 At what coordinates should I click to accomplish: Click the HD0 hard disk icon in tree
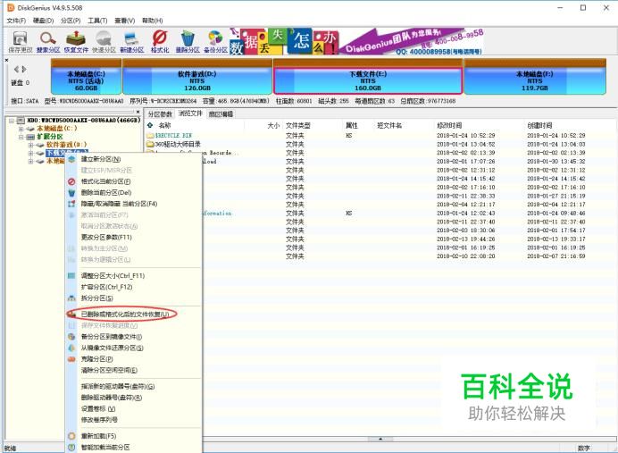[21, 121]
